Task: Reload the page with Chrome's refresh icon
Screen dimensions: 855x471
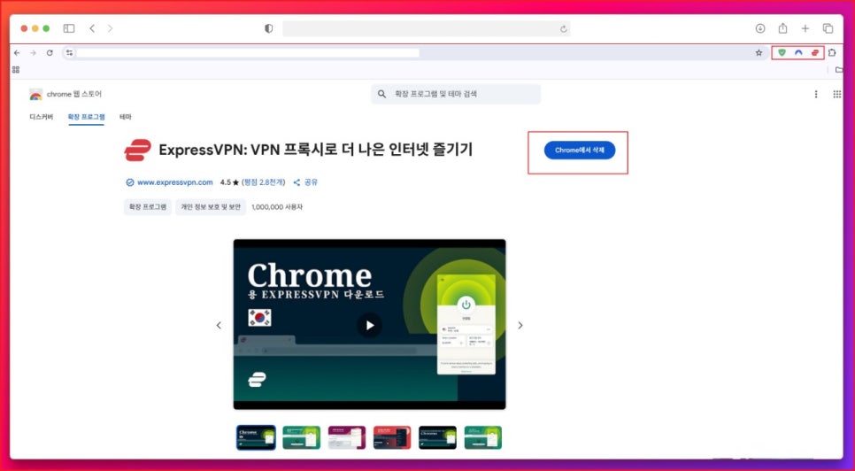Action: click(50, 53)
